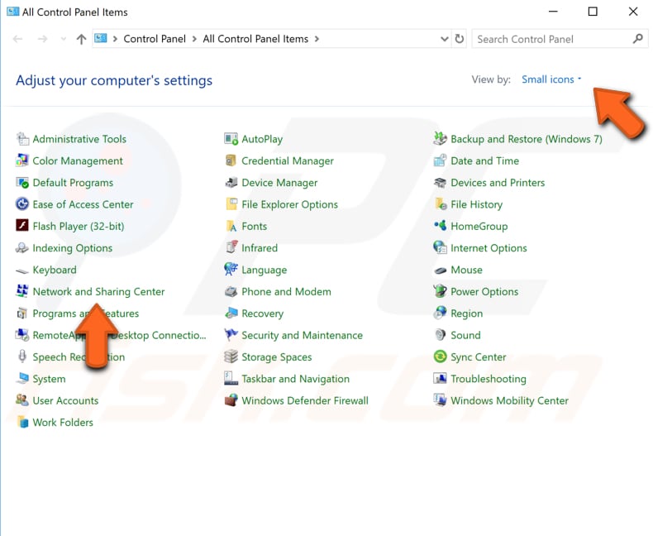Viewport: 653px width, 536px height.
Task: Click the Internet Options icon
Action: coord(441,248)
